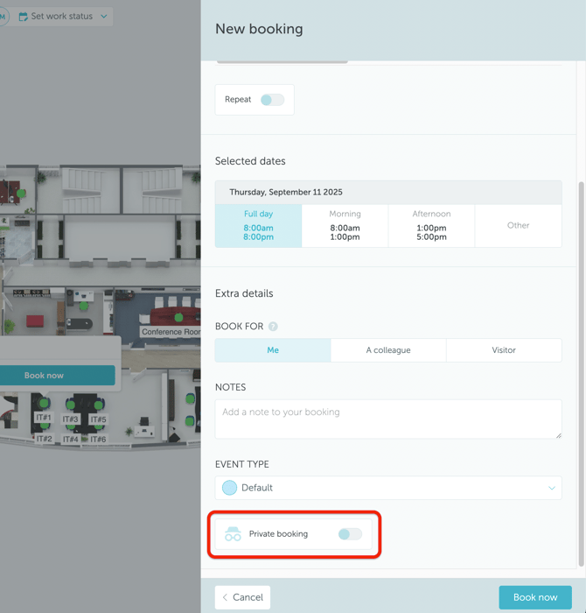
Task: Click the calendar icon beside Set work status
Action: (24, 17)
